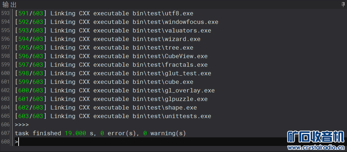The height and width of the screenshot is (152, 347).
Task: Click the www.crystalradio.cn watermark link
Action: pyautogui.click(x=316, y=147)
